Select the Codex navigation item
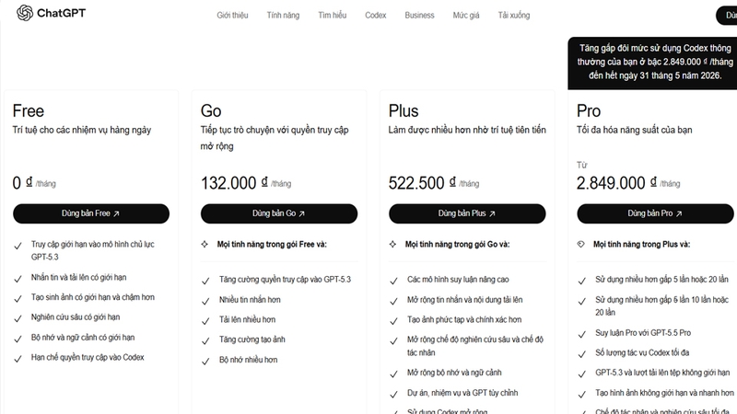Viewport: 737px width, 414px height. coord(376,15)
